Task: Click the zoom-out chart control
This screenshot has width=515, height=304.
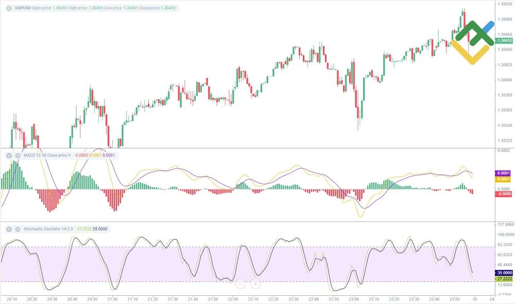Action: [241, 283]
